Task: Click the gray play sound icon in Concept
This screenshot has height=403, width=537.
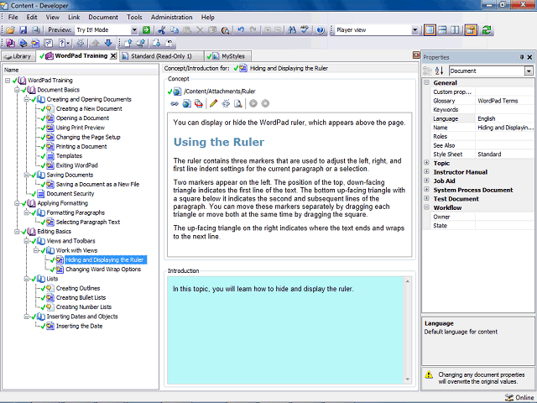Action: coord(253,103)
